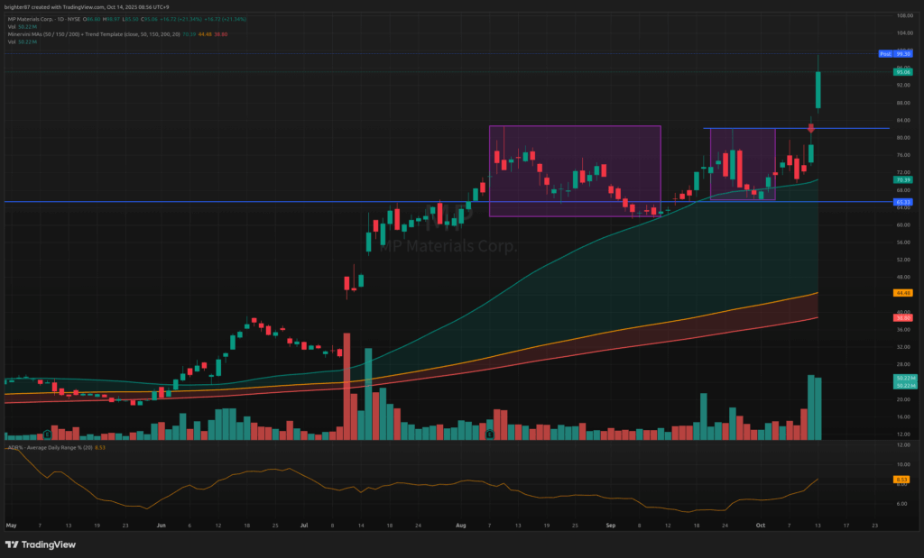The height and width of the screenshot is (558, 924).
Task: Select the 95.06 current price axis label
Action: [902, 70]
